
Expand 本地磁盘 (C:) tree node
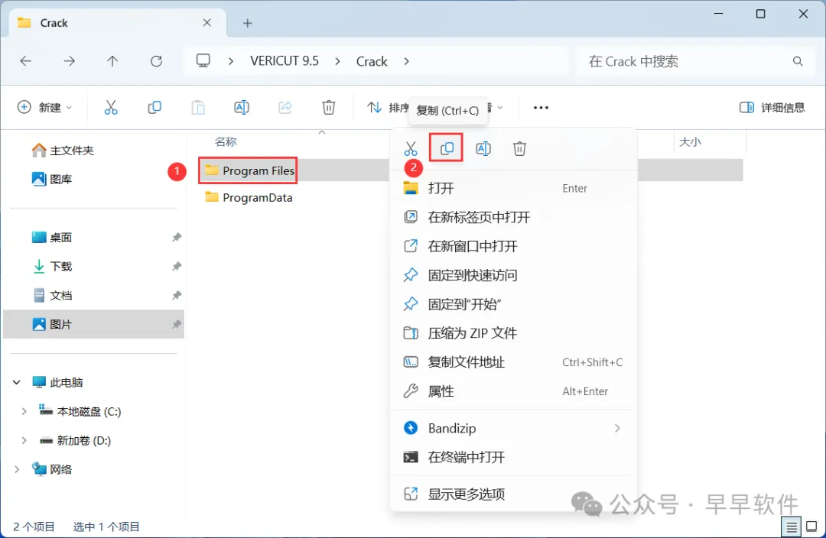point(24,412)
